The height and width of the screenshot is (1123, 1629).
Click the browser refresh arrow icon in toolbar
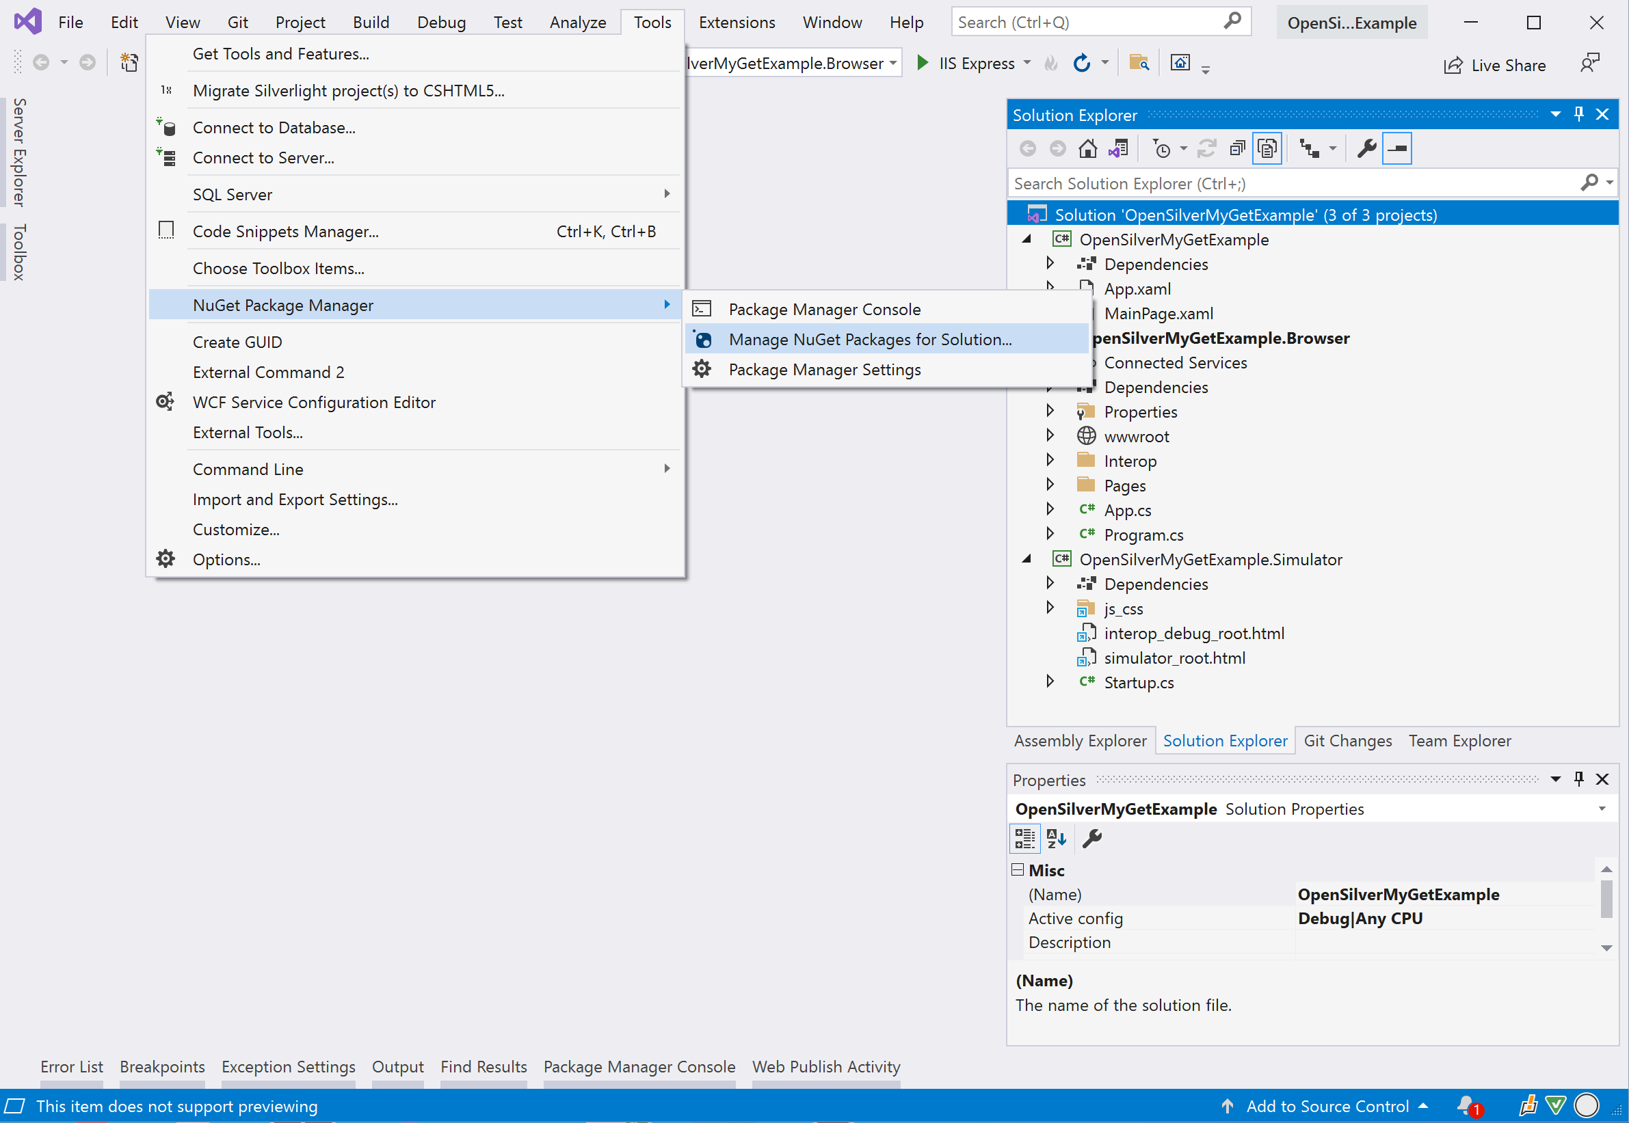(x=1081, y=63)
